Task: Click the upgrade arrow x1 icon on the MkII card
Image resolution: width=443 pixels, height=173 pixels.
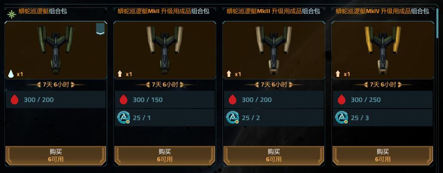Action: (120, 74)
